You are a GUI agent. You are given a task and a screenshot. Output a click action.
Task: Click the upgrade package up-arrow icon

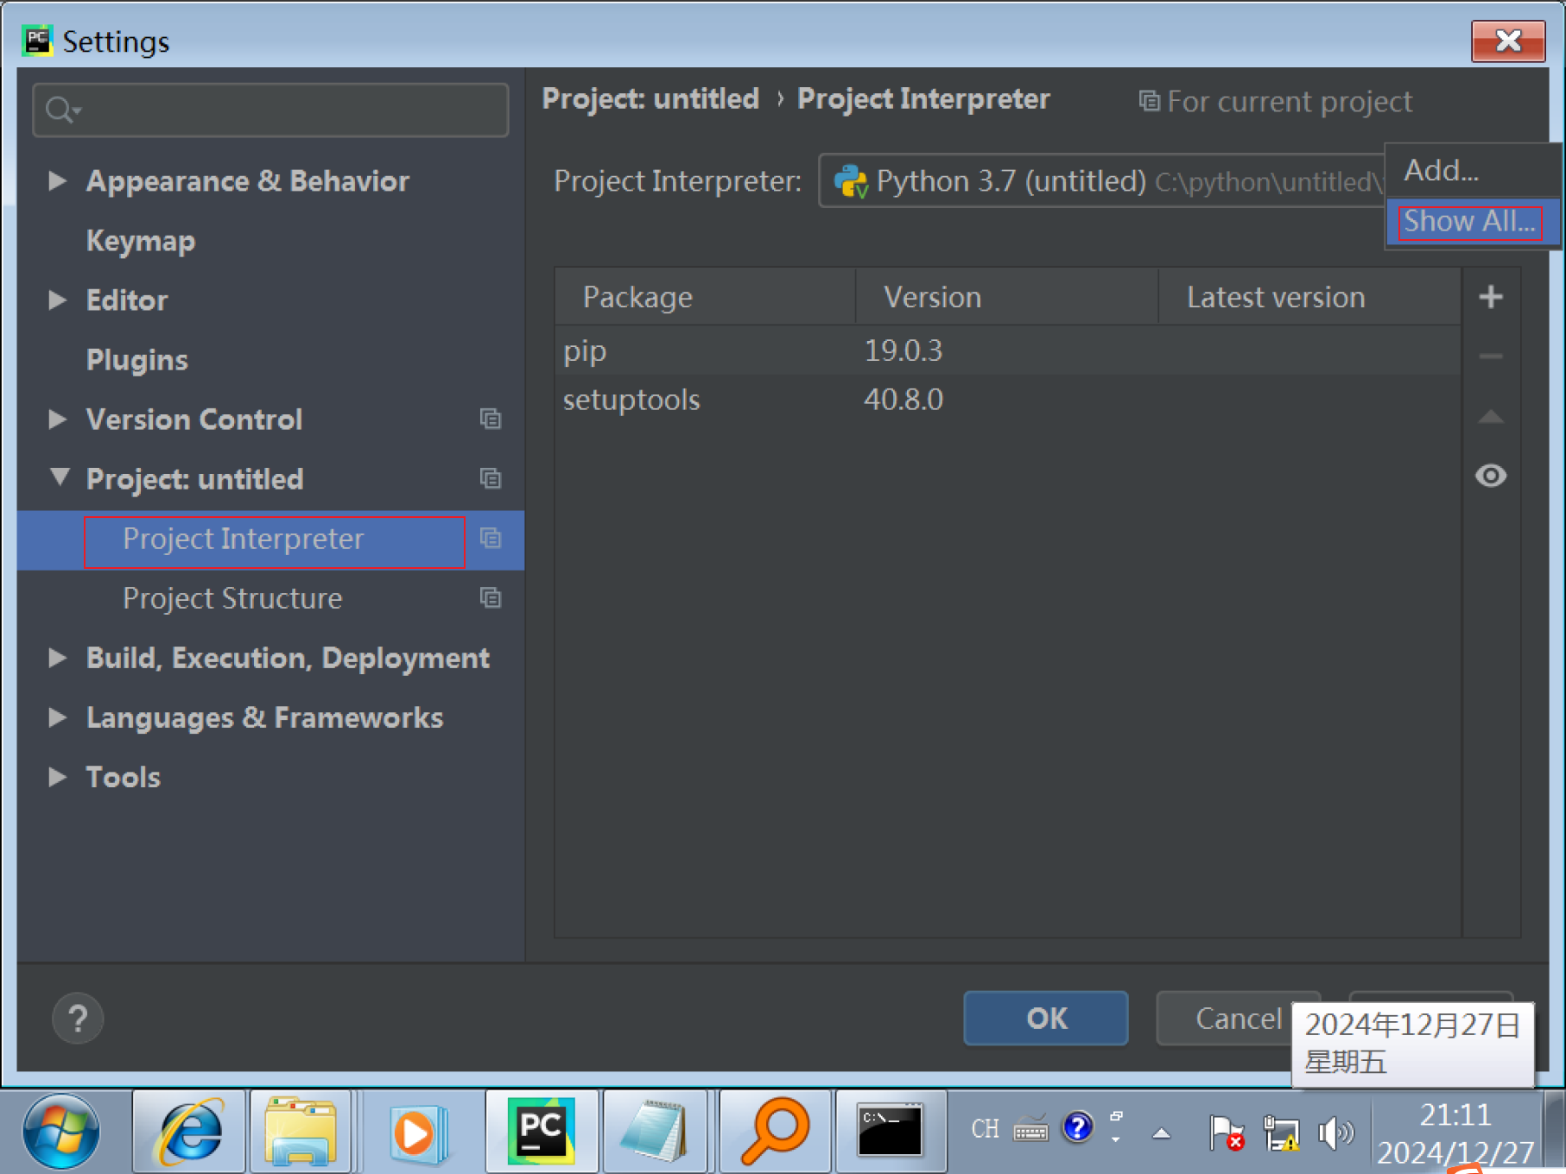tap(1491, 417)
